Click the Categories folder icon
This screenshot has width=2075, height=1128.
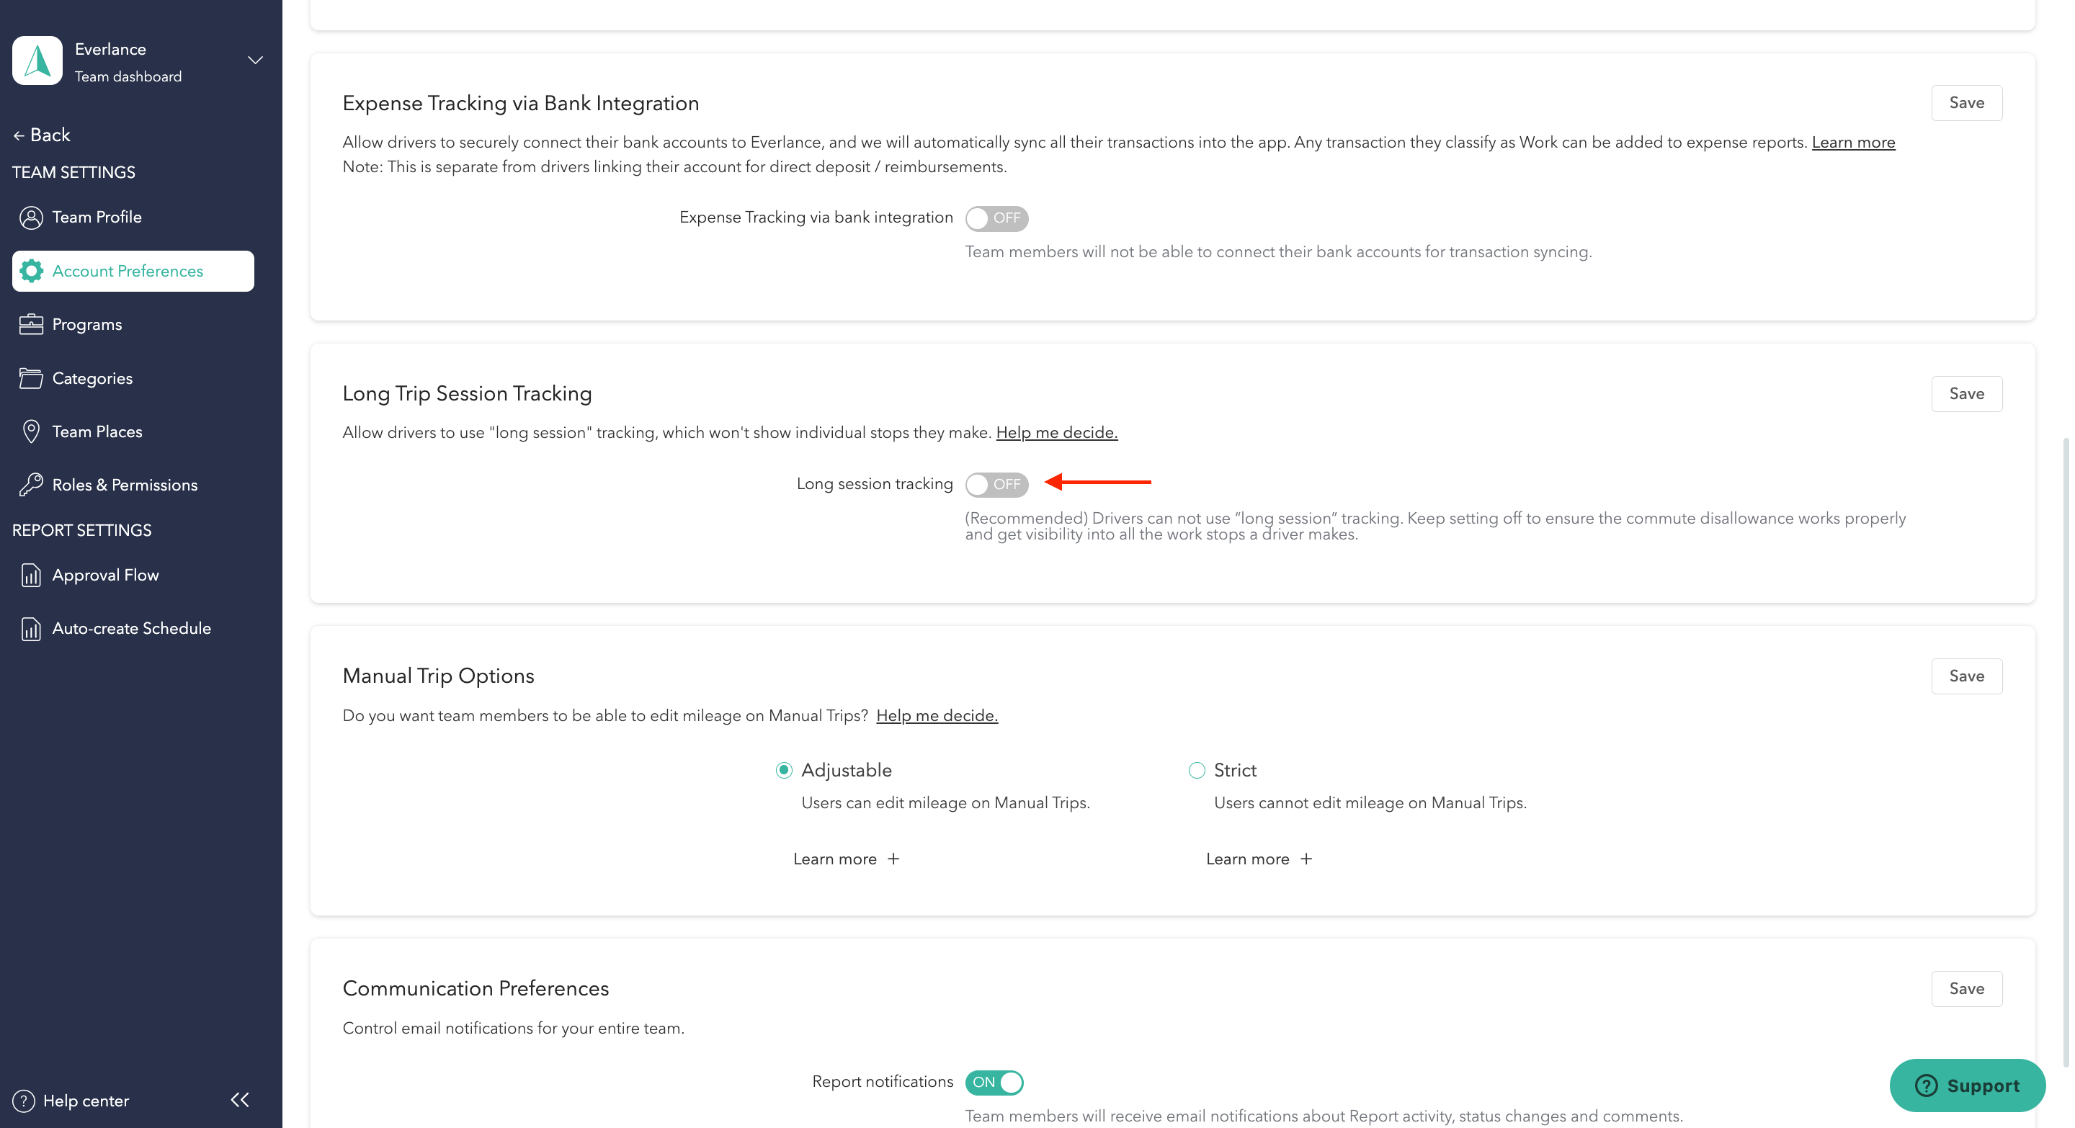32,377
